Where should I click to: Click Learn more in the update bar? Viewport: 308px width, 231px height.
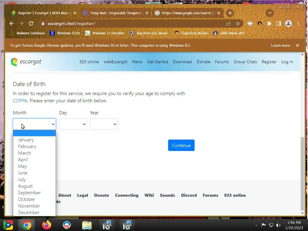point(281,45)
